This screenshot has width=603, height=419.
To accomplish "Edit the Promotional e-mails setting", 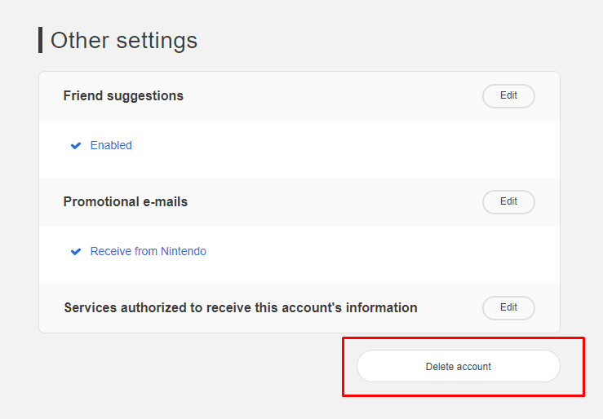I will [x=508, y=202].
